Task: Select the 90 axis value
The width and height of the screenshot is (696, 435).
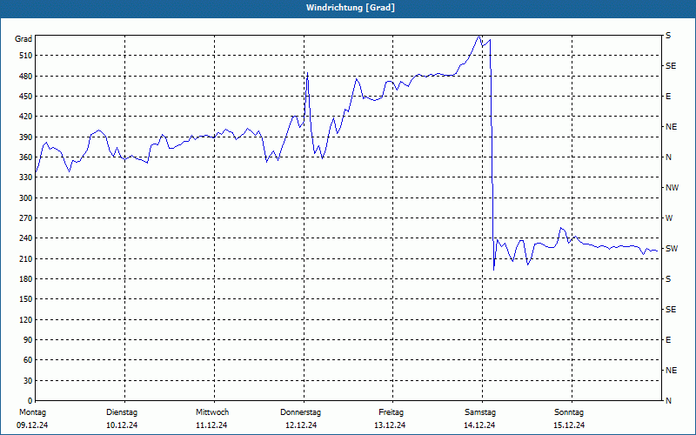Action: (x=29, y=339)
